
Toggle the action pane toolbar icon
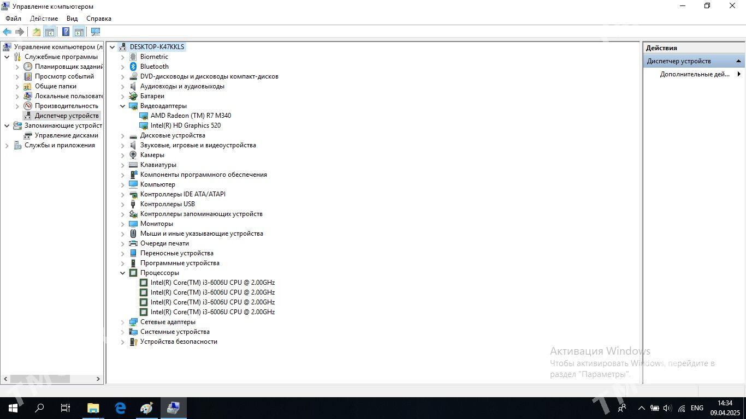click(79, 32)
